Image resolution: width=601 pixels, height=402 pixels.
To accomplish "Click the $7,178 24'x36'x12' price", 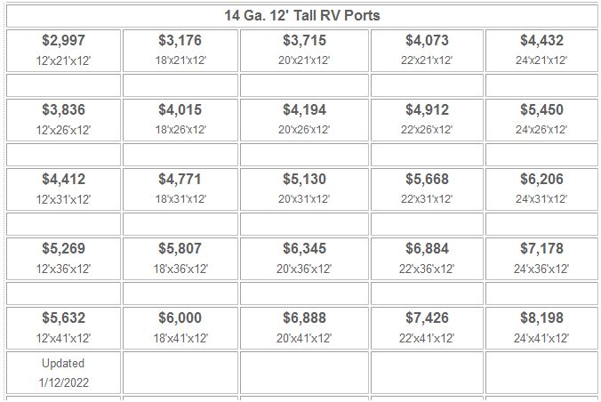I will (541, 248).
